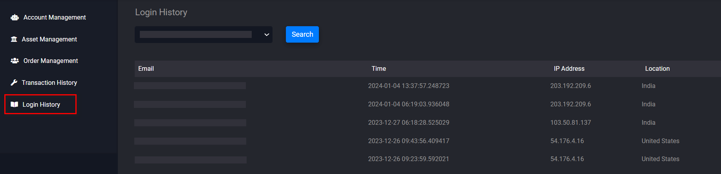721x174 pixels.
Task: View Transaction History page
Action: click(49, 83)
